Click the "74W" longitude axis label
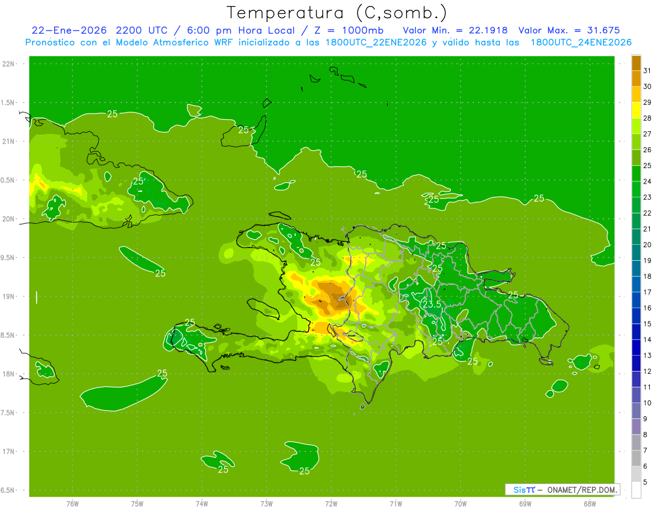662x511 pixels. 201,503
